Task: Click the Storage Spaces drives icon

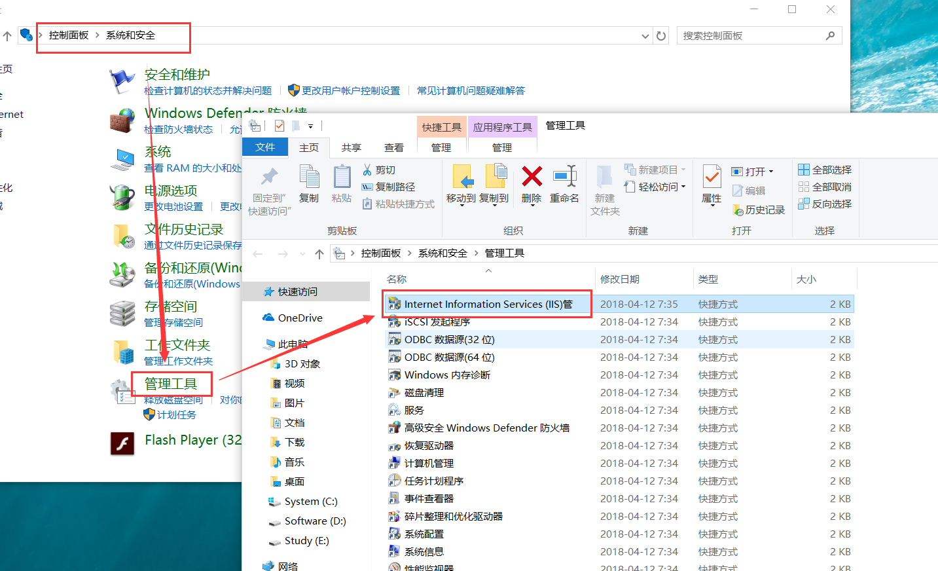Action: 122,313
